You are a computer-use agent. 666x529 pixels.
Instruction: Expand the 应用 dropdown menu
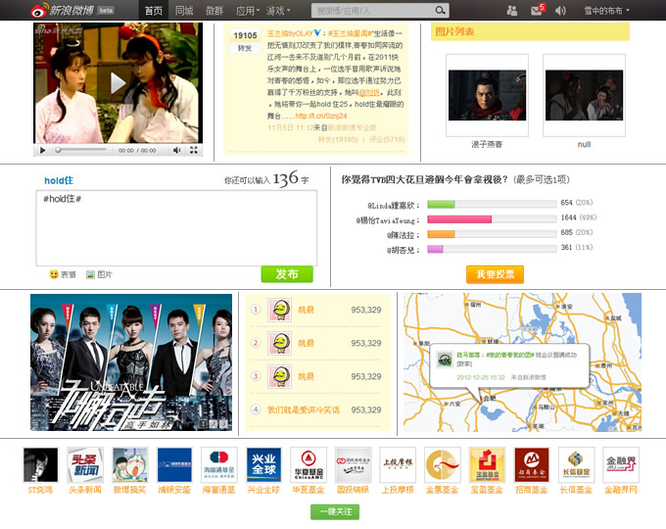point(248,11)
